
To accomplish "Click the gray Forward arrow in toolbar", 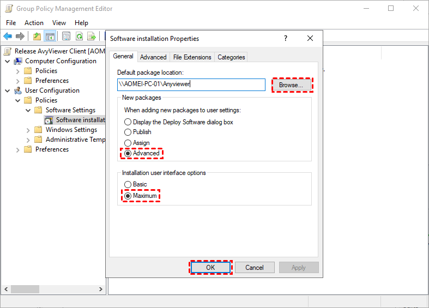I will coord(20,36).
